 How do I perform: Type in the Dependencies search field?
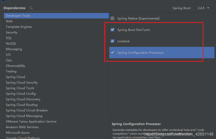(52, 8)
